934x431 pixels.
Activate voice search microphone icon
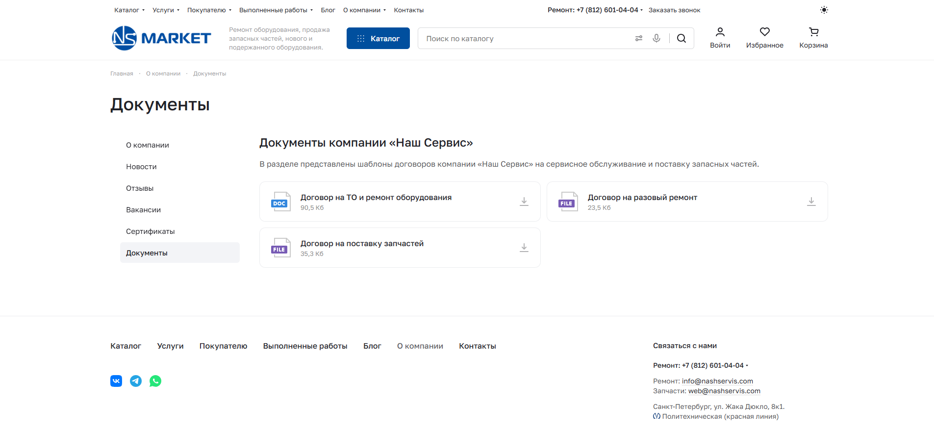click(656, 38)
